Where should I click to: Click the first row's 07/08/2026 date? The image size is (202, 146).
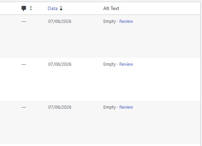coord(60,21)
